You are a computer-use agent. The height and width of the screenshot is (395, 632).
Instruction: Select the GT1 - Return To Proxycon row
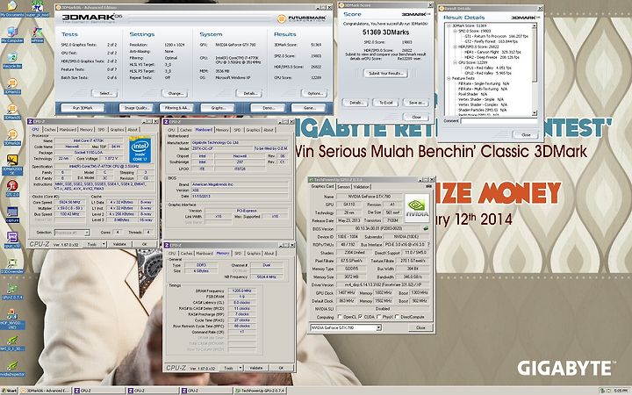pos(496,36)
